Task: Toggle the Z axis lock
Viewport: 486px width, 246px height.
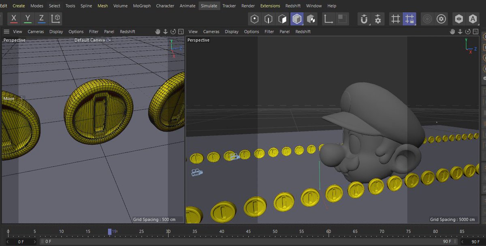Action: [x=41, y=19]
